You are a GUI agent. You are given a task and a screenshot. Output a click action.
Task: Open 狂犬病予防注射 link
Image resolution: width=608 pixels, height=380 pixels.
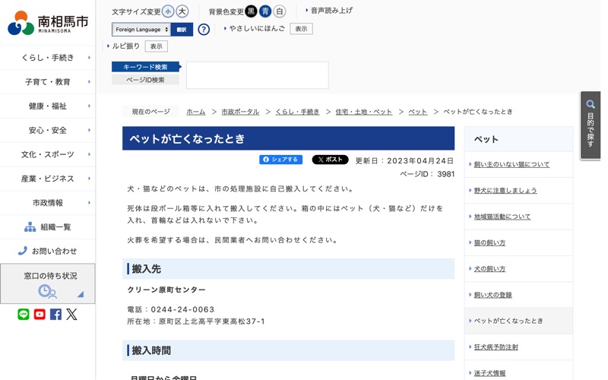[x=496, y=347]
